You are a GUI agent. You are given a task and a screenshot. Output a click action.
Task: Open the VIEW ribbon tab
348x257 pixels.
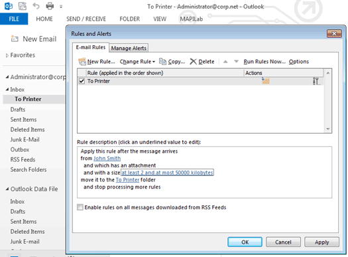(160, 19)
